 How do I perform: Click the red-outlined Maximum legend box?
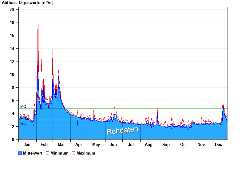click(73, 153)
